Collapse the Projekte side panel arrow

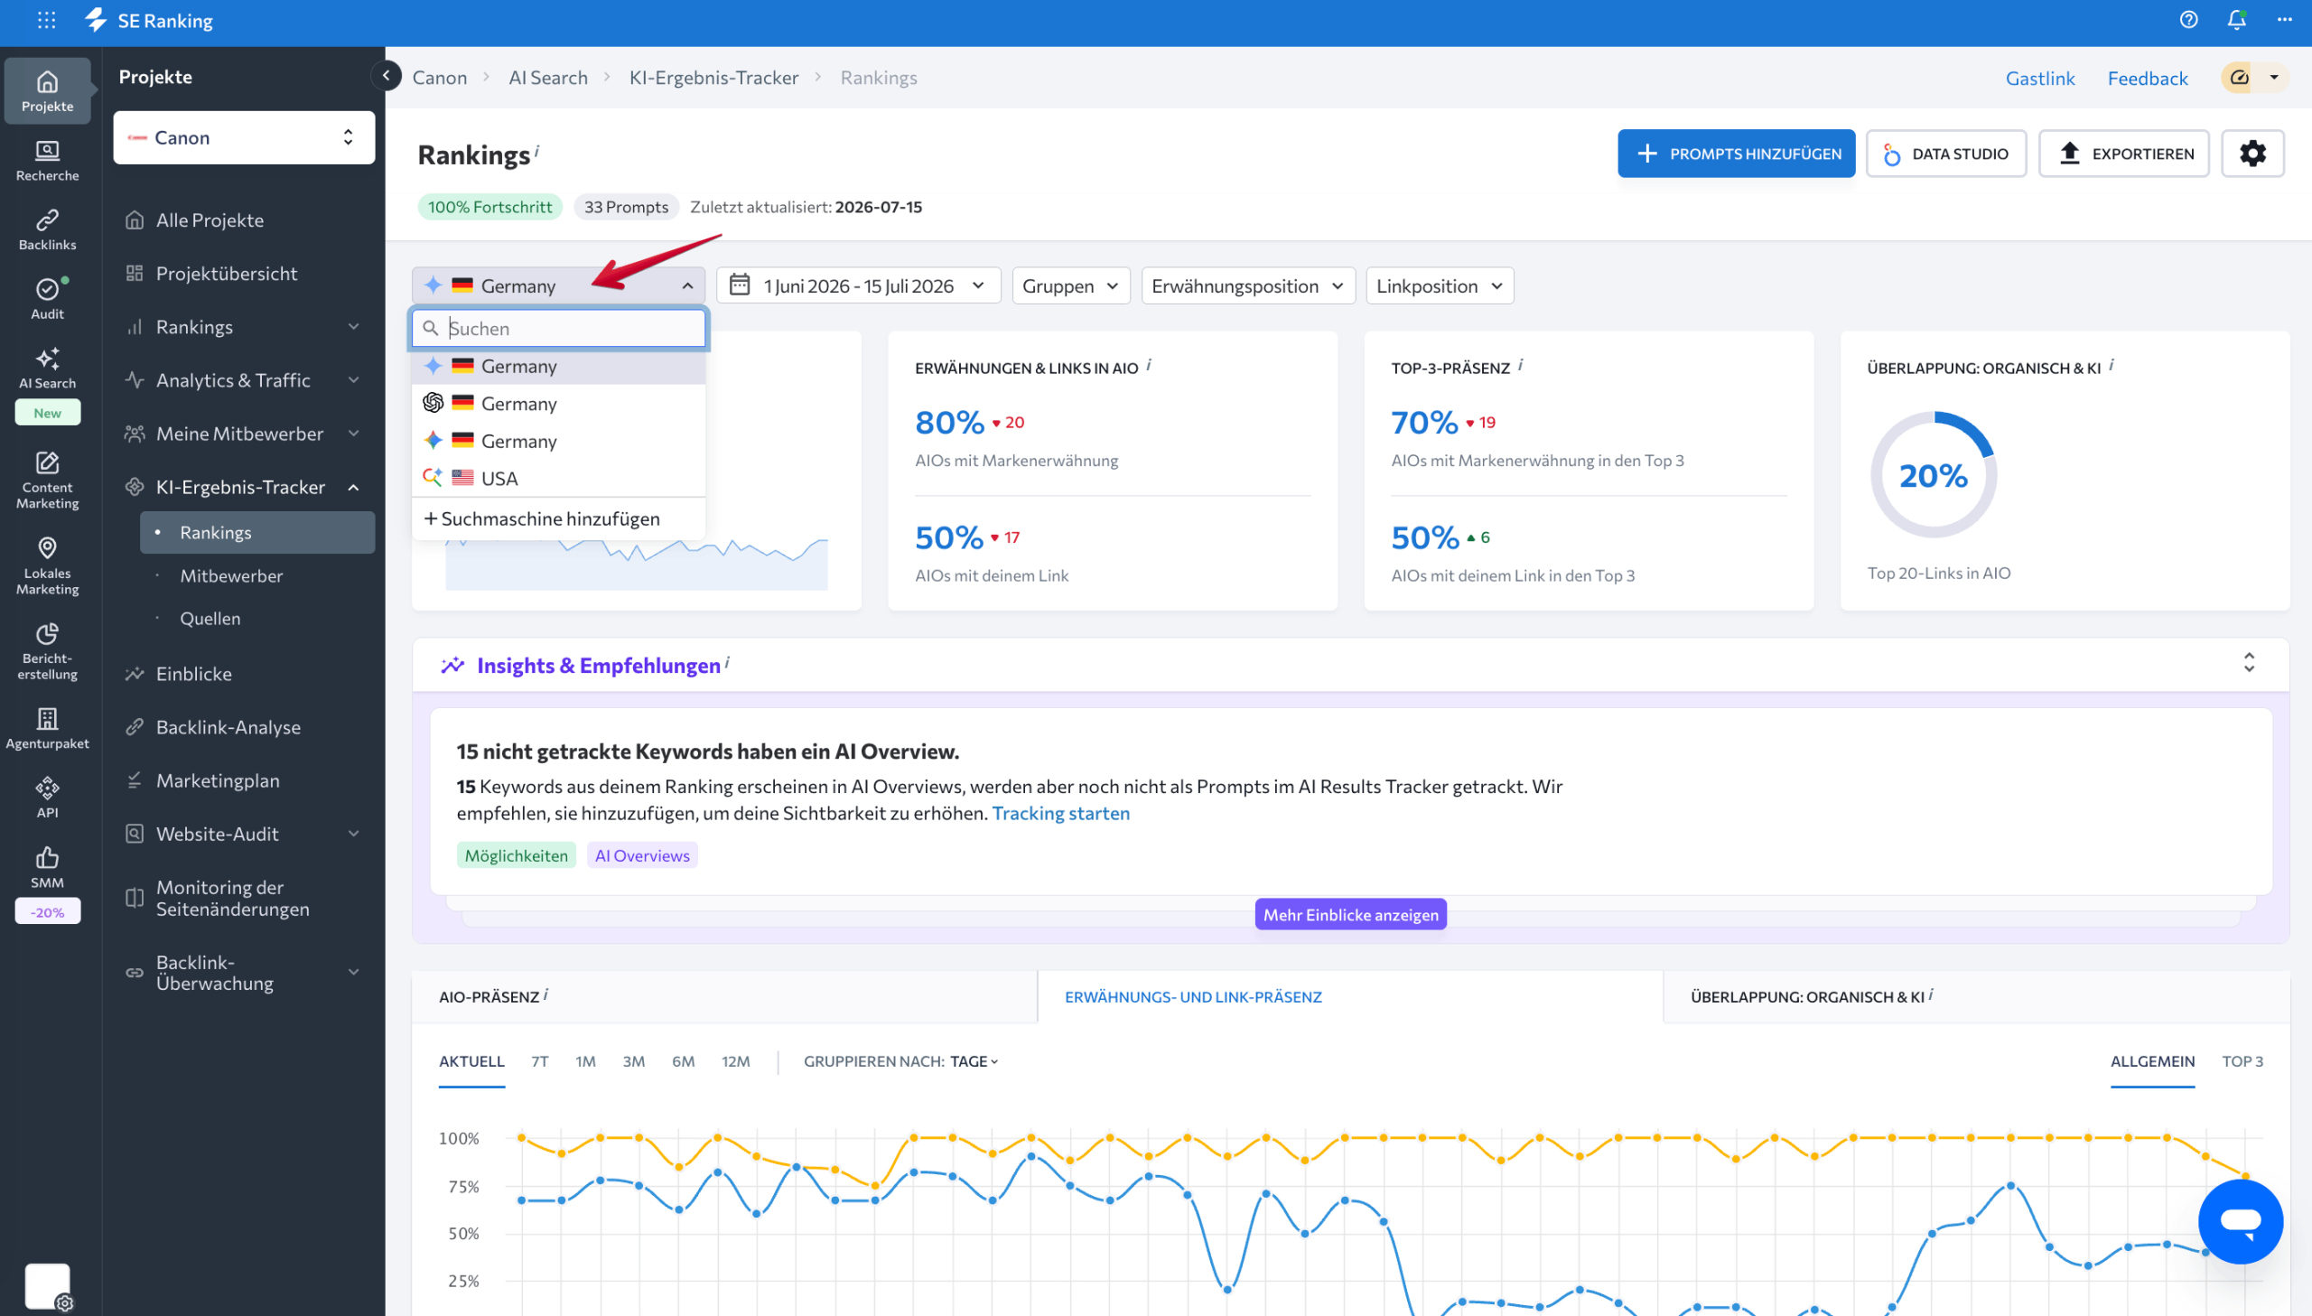click(x=387, y=76)
